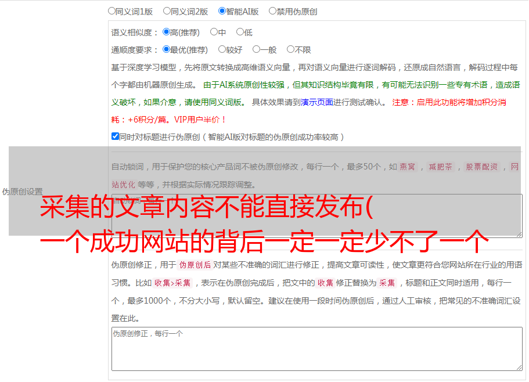The image size is (529, 382).
Task: Click the 燕窝 example keyword
Action: (407, 167)
